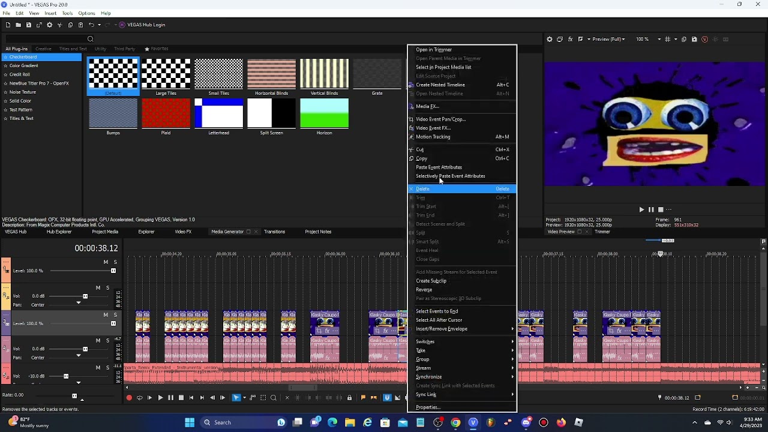
Task: Choose Copy from the context menu
Action: (x=462, y=158)
